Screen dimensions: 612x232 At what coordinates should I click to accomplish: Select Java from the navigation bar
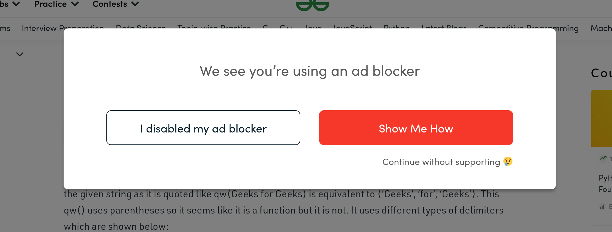[x=313, y=28]
